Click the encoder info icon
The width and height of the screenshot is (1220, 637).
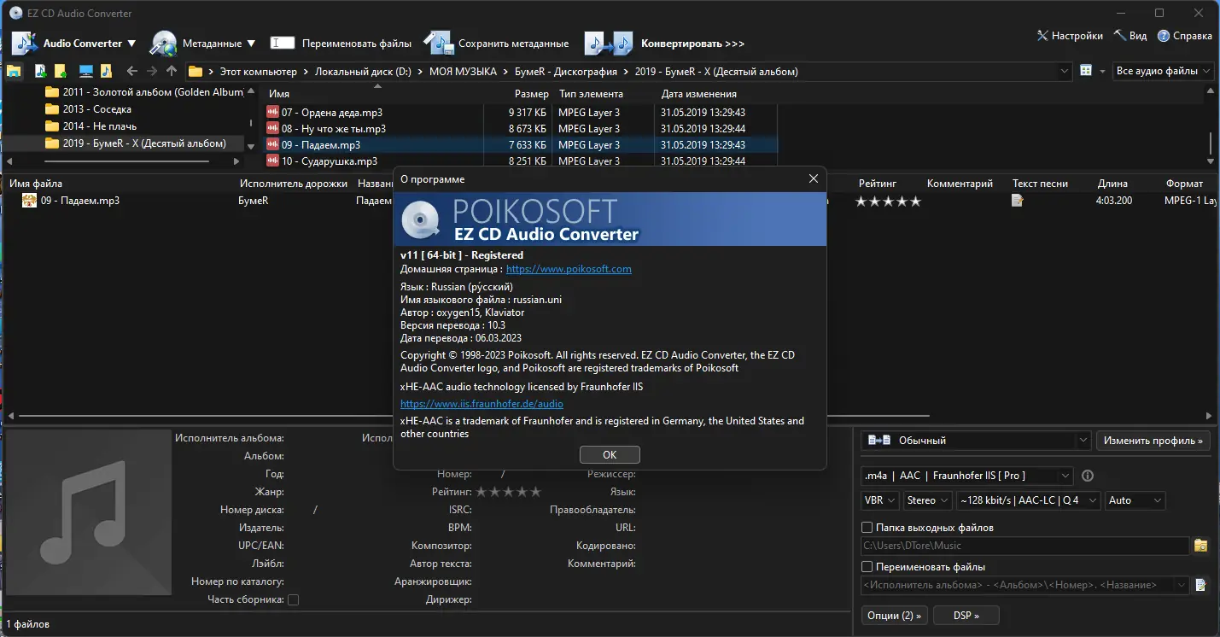[x=1088, y=476]
